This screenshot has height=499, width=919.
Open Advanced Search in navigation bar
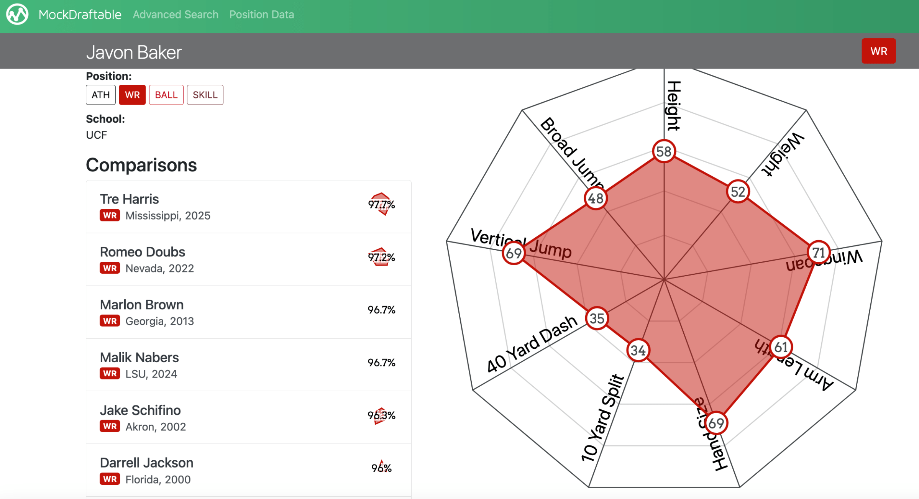pos(176,15)
